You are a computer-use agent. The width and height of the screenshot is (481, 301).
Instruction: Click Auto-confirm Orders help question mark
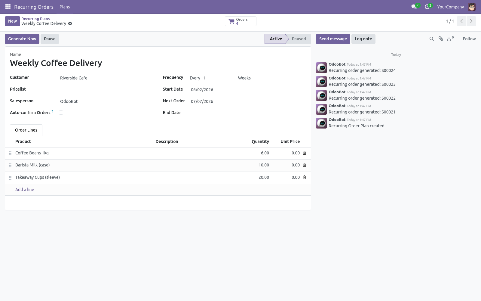point(52,111)
